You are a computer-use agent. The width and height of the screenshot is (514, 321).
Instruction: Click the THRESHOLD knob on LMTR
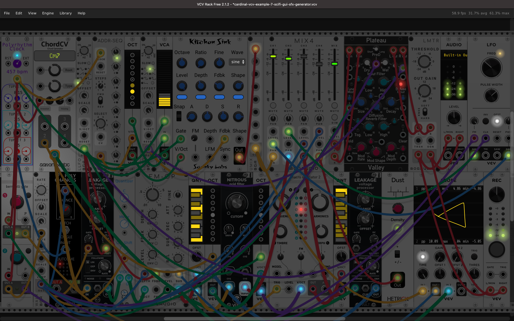424,61
